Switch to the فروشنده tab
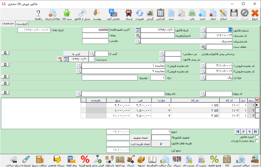The width and height of the screenshot is (261, 167). [22, 23]
